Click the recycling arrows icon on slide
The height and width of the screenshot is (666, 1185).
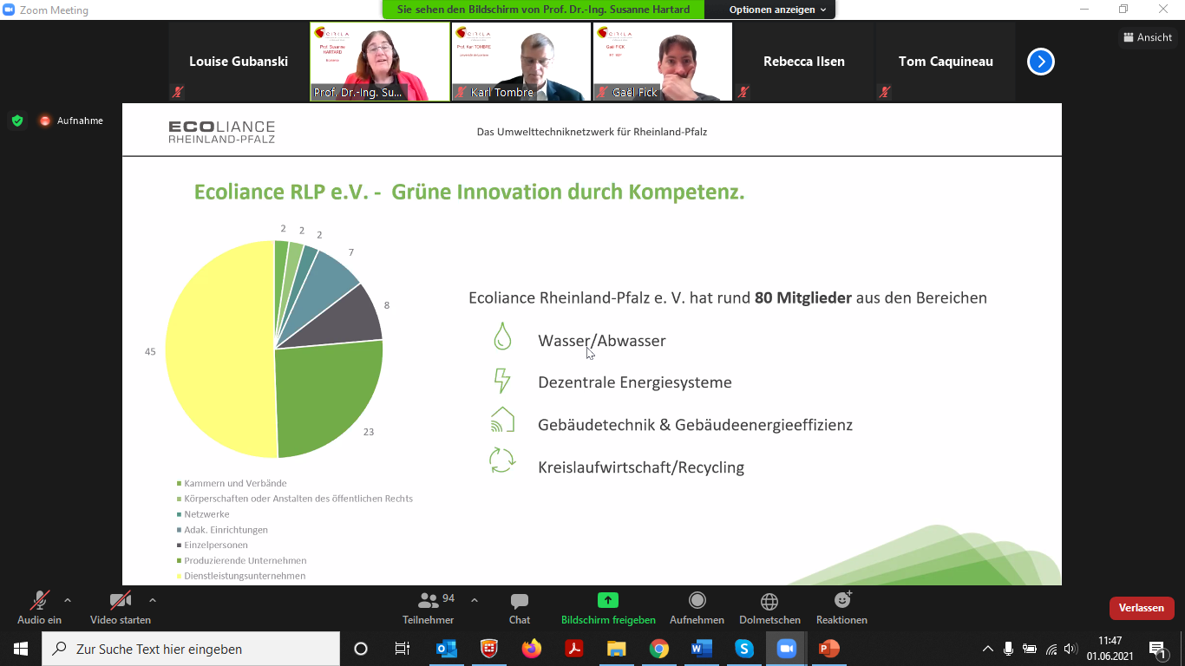point(502,460)
